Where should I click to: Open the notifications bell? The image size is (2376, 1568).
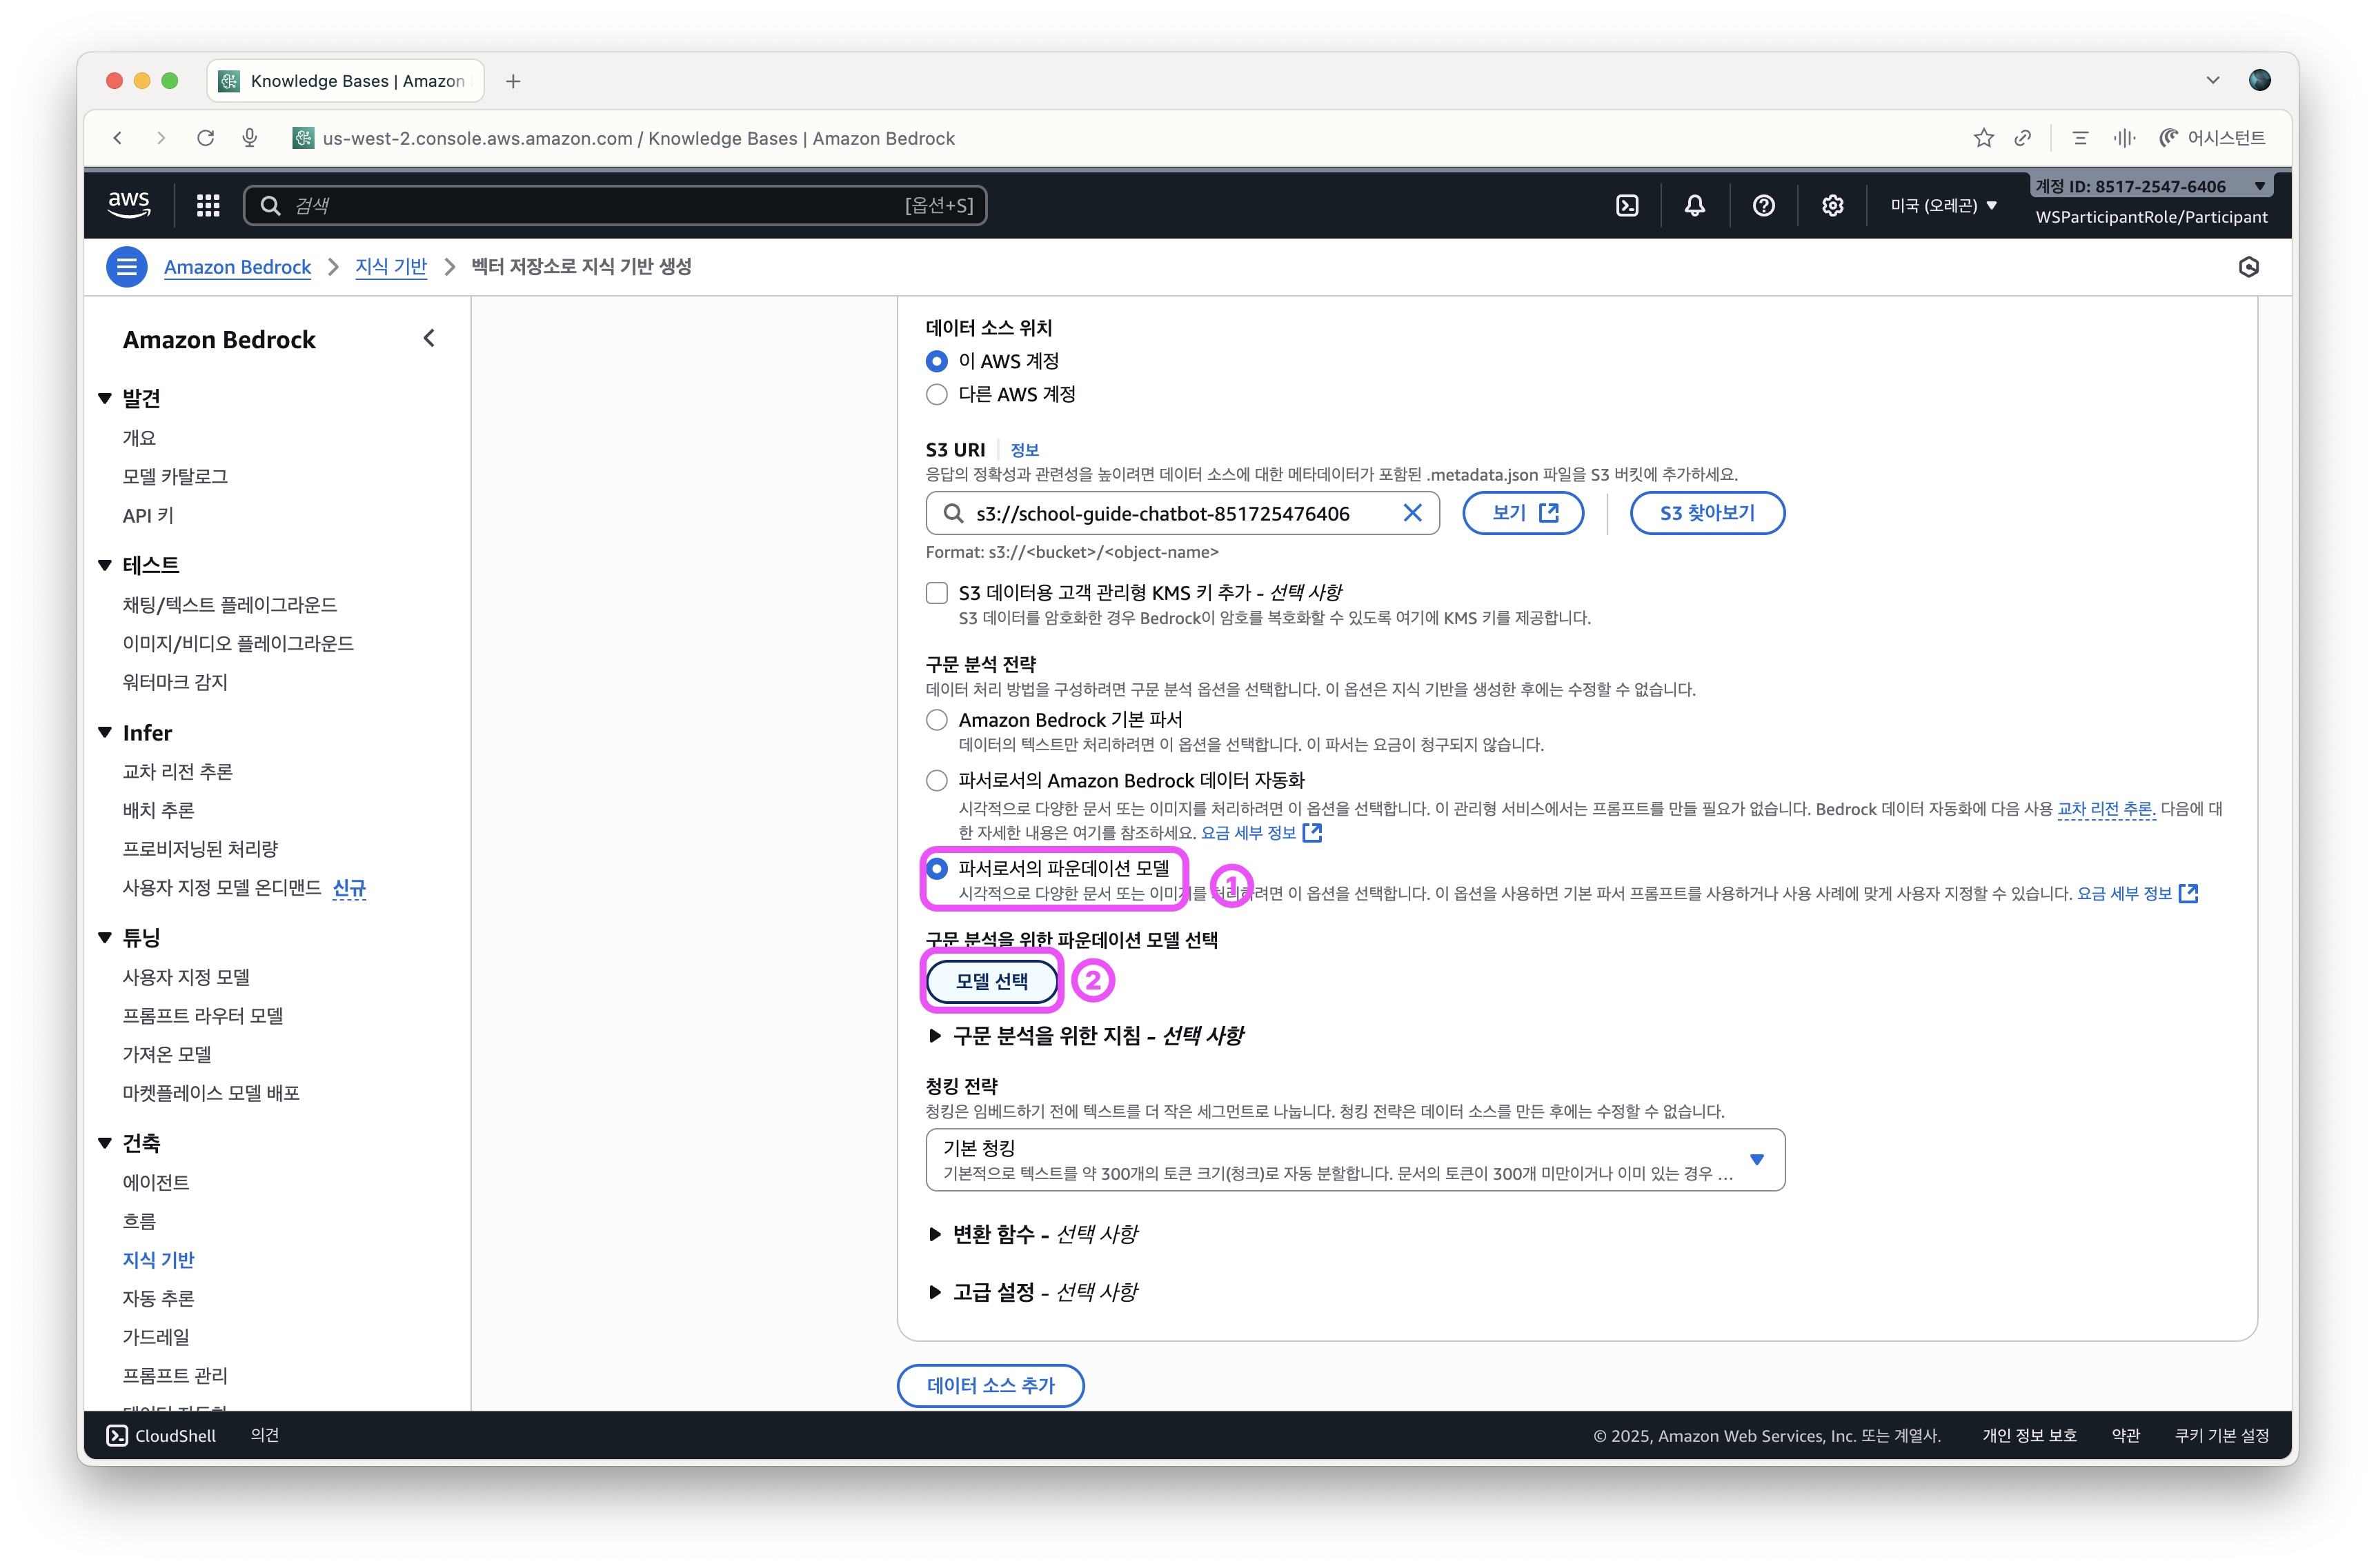point(1694,205)
